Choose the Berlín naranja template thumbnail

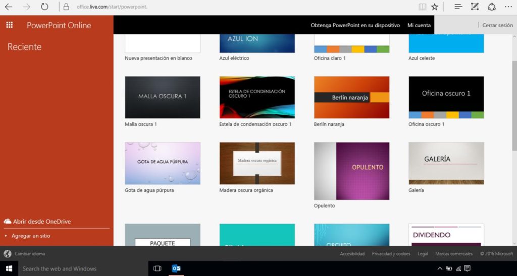(x=351, y=97)
